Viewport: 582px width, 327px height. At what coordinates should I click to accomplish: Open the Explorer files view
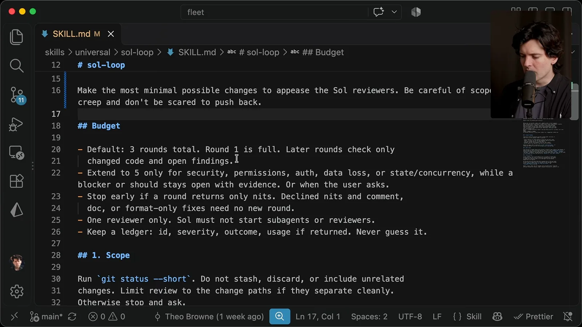[x=16, y=37]
